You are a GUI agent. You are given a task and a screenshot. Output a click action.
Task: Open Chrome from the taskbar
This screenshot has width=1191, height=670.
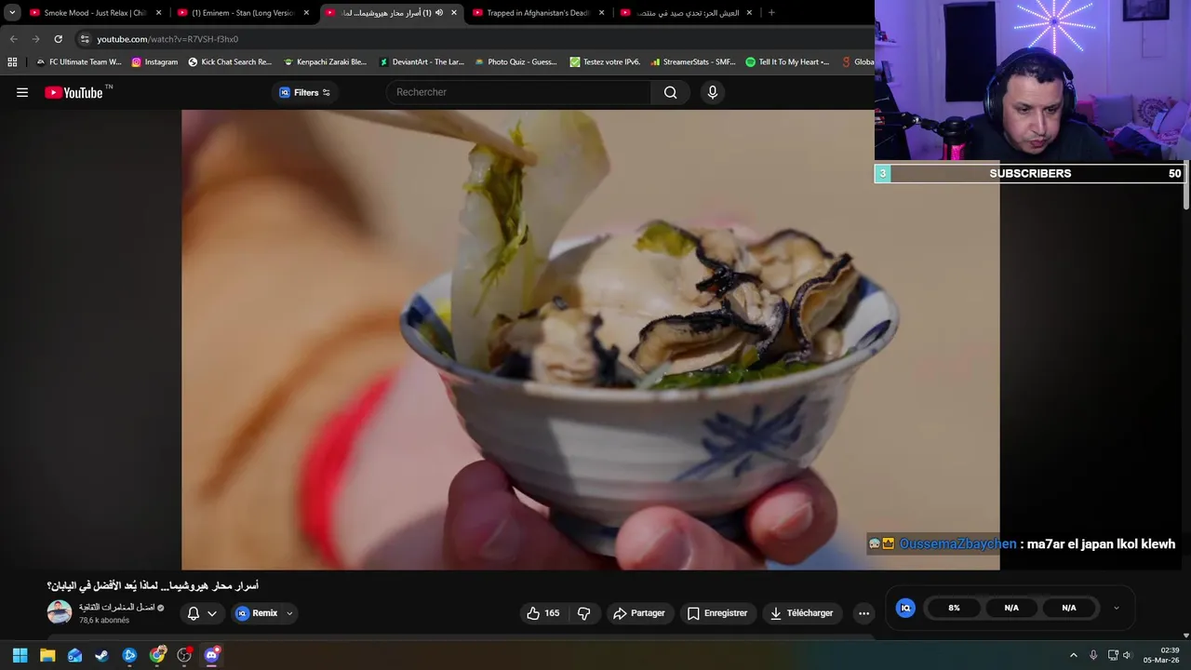tap(157, 655)
